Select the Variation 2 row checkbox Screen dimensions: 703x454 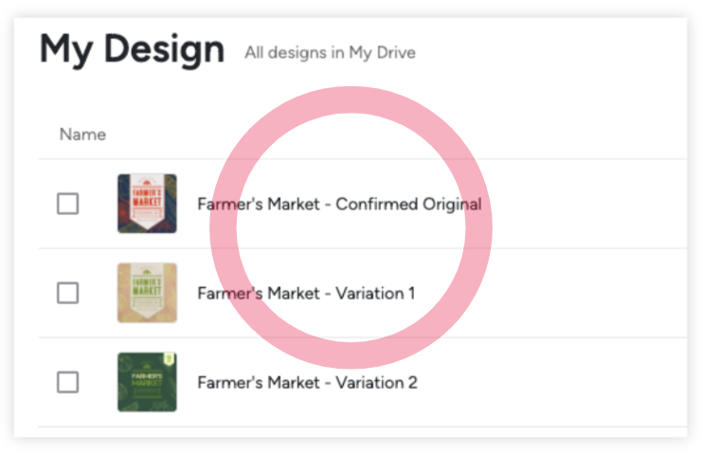pos(67,382)
